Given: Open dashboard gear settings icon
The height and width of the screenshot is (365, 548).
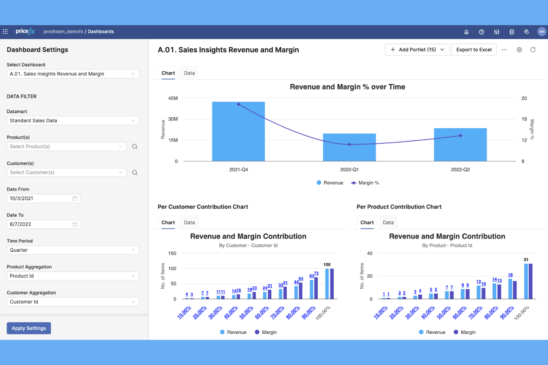Looking at the screenshot, I should pos(519,50).
